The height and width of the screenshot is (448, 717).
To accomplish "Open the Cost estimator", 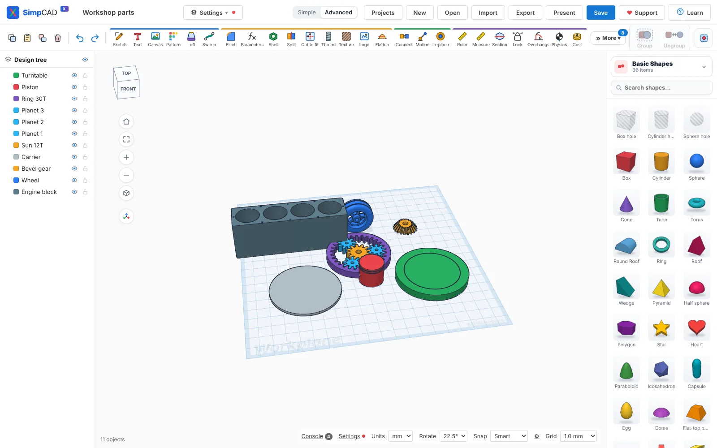I will click(x=577, y=39).
